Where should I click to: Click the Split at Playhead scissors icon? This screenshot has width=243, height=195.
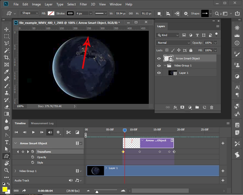click(x=68, y=132)
